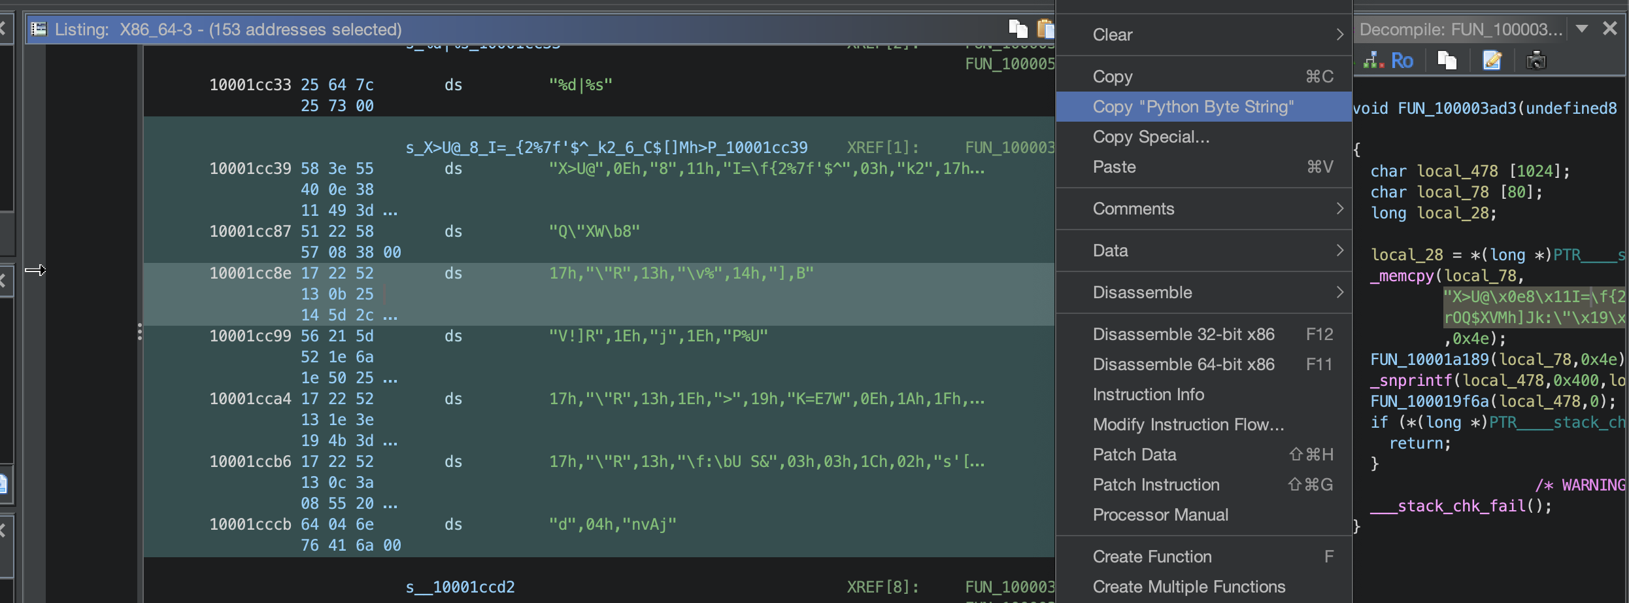Click the "Q\"XW\b8" string at 10001cc87
Screen dimensions: 1629x603
(595, 232)
